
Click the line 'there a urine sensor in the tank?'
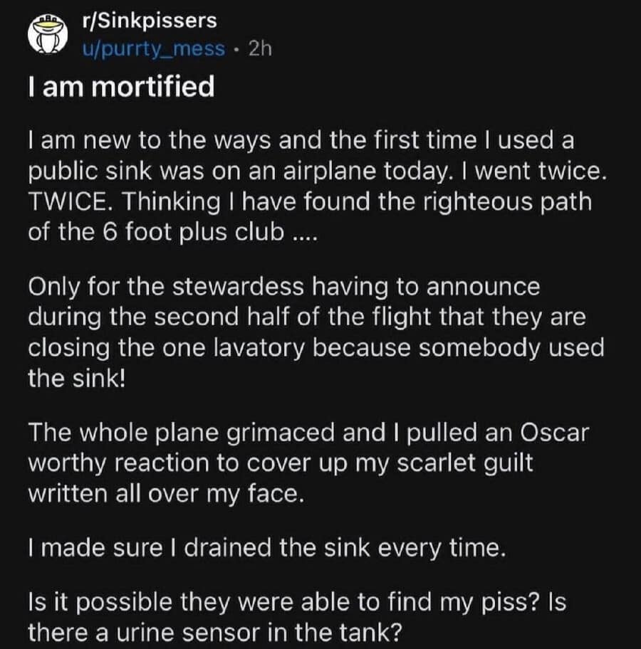(x=216, y=633)
